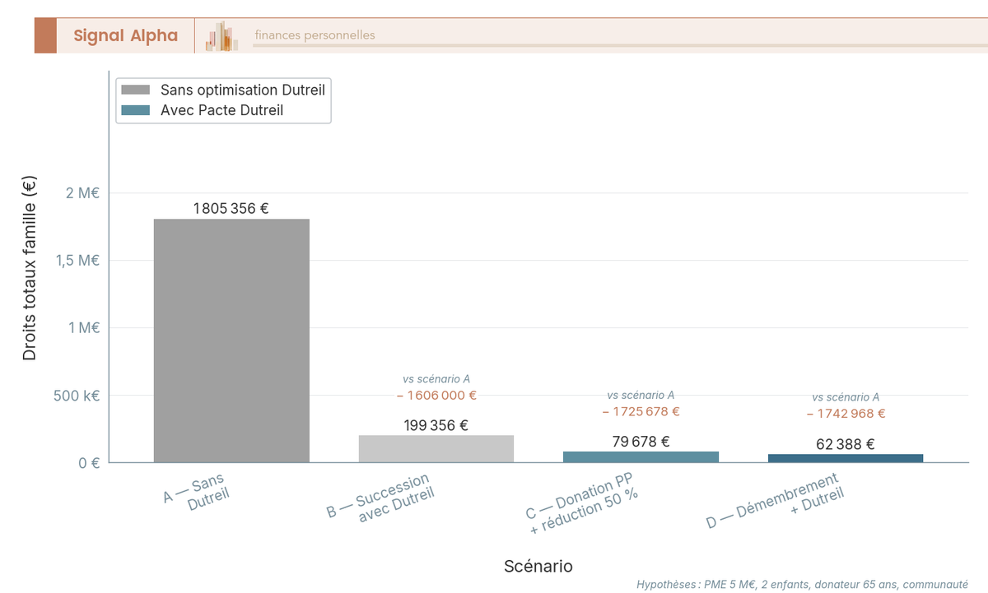Click the value label 1 805 356 €
The height and width of the screenshot is (593, 988).
(231, 208)
